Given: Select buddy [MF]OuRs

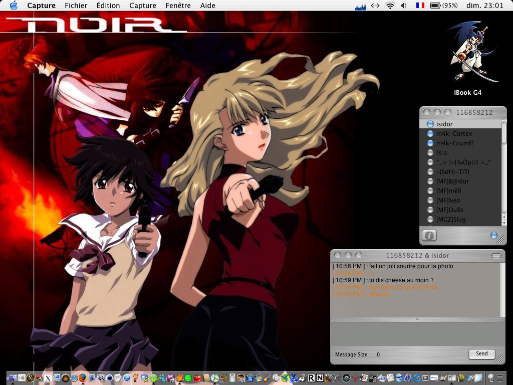Looking at the screenshot, I should click(461, 210).
